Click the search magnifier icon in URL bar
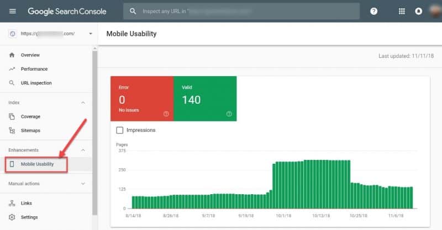This screenshot has width=442, height=230. 133,11
